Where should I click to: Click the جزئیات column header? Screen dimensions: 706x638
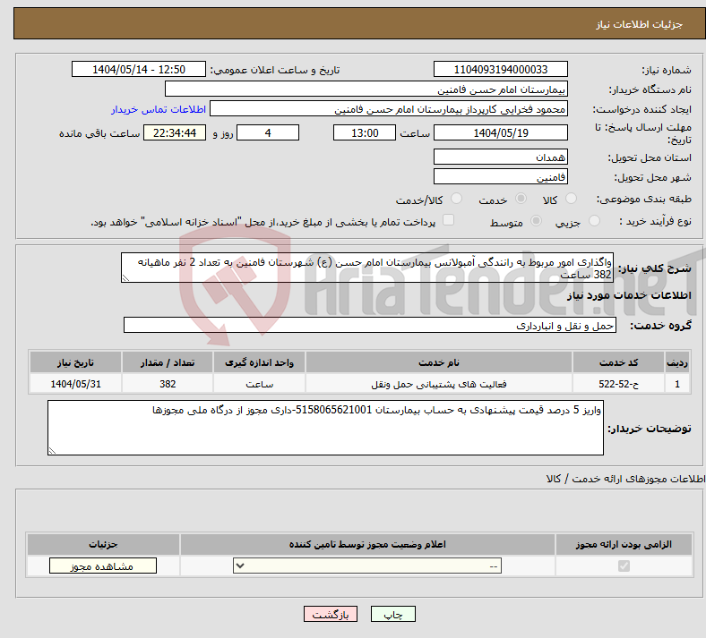(x=103, y=544)
